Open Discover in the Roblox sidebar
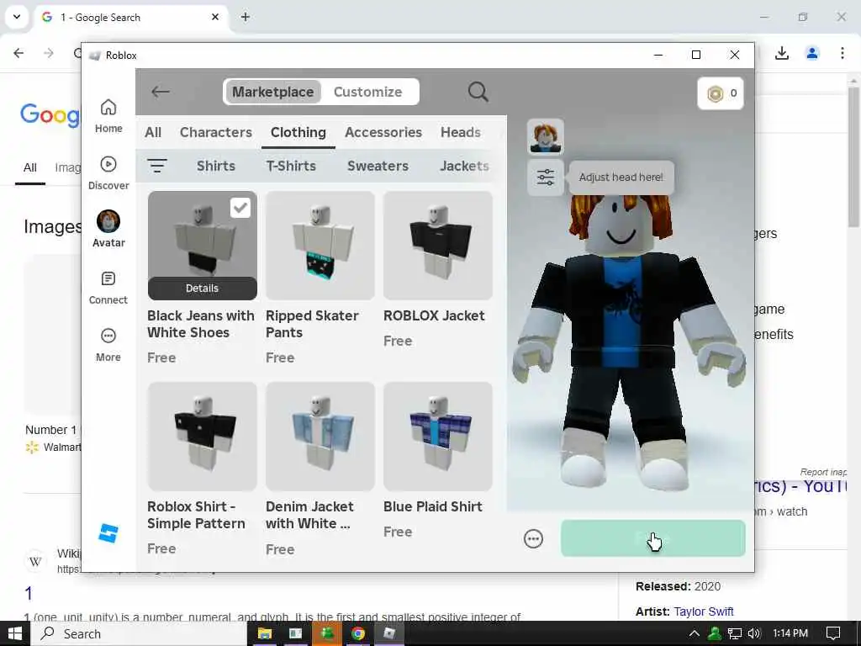 (x=108, y=173)
